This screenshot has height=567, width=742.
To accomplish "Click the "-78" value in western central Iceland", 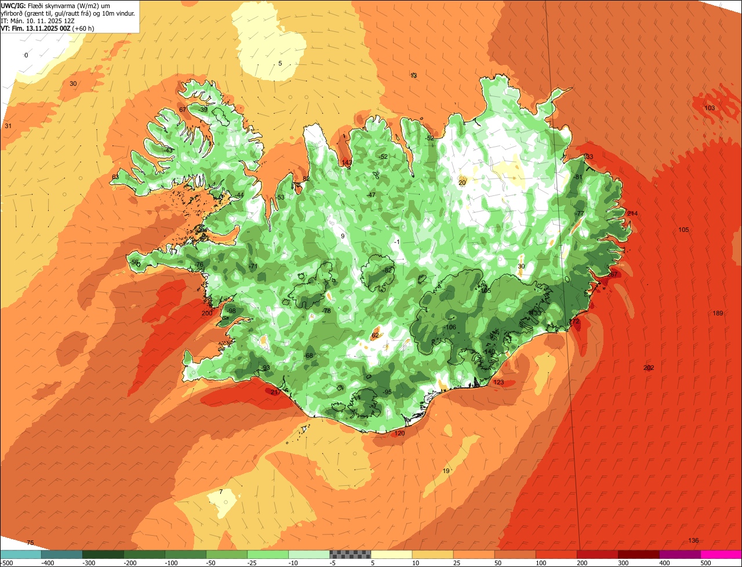I will coord(326,311).
